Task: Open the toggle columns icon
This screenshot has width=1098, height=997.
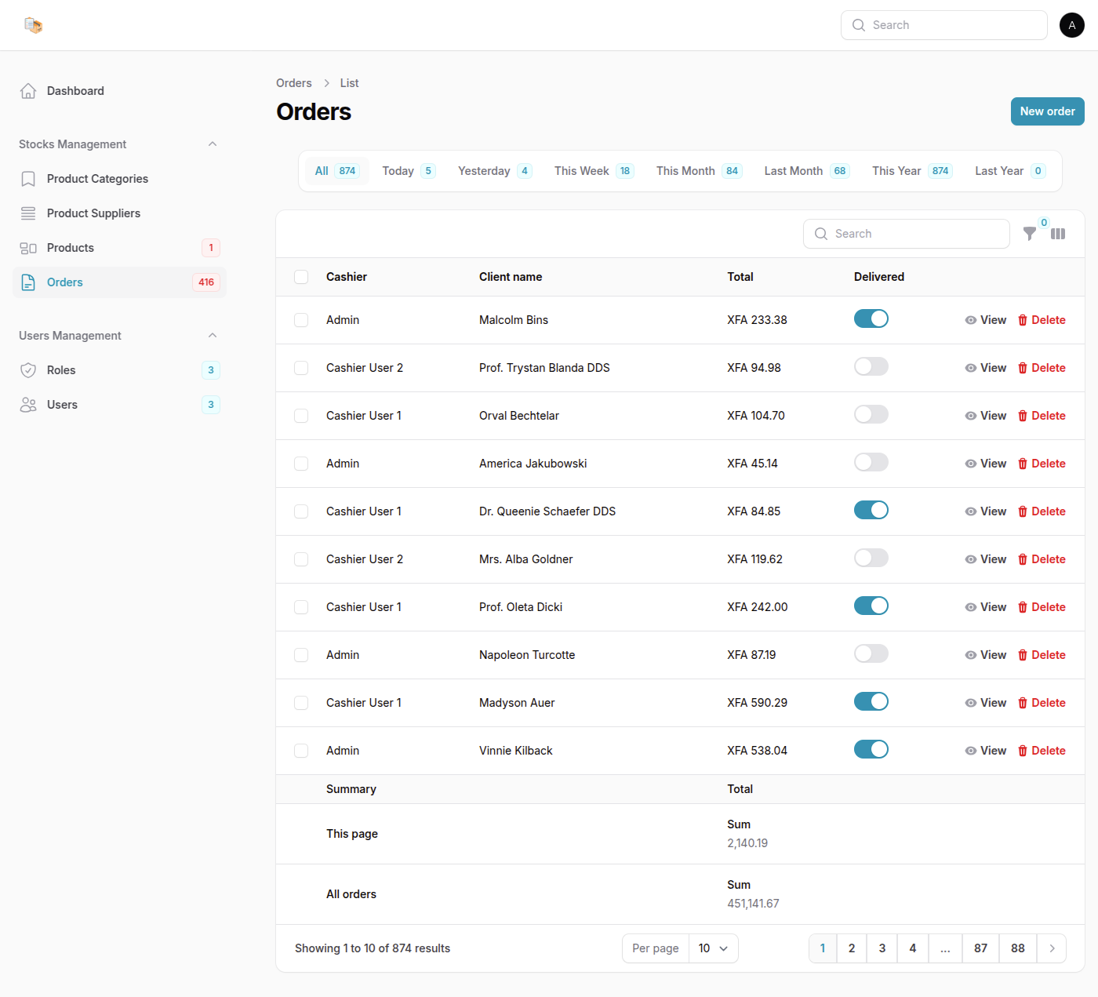Action: click(x=1058, y=234)
